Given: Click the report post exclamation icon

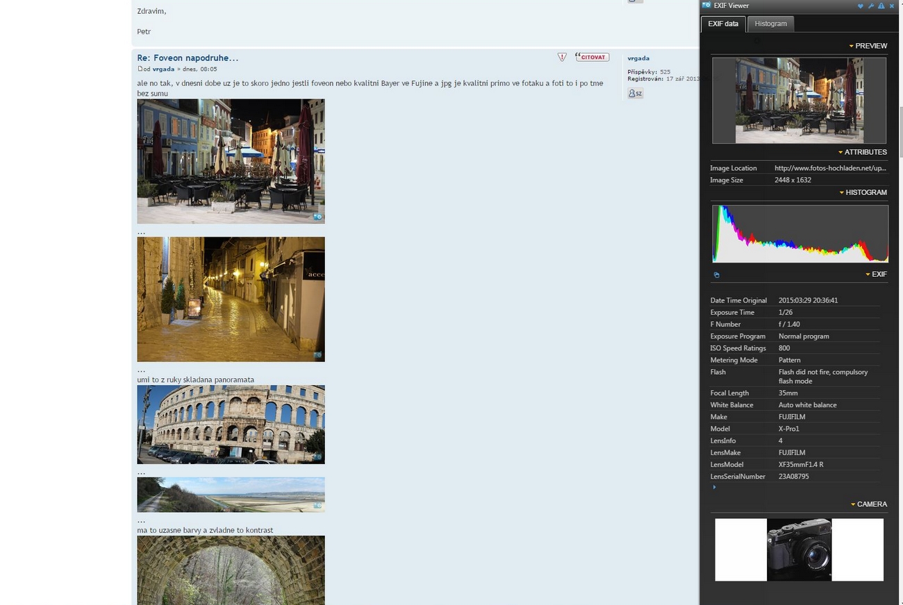Looking at the screenshot, I should click(562, 57).
